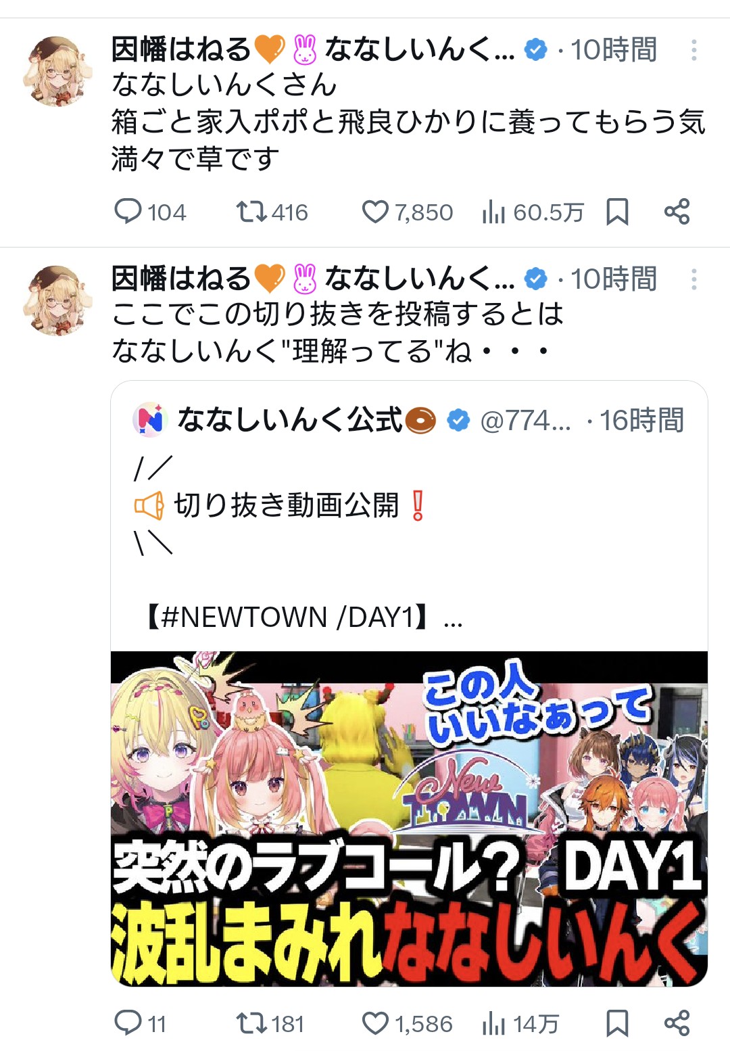Open the 因幡はねる profile name on the first tweet
This screenshot has height=1051, width=730.
181,50
